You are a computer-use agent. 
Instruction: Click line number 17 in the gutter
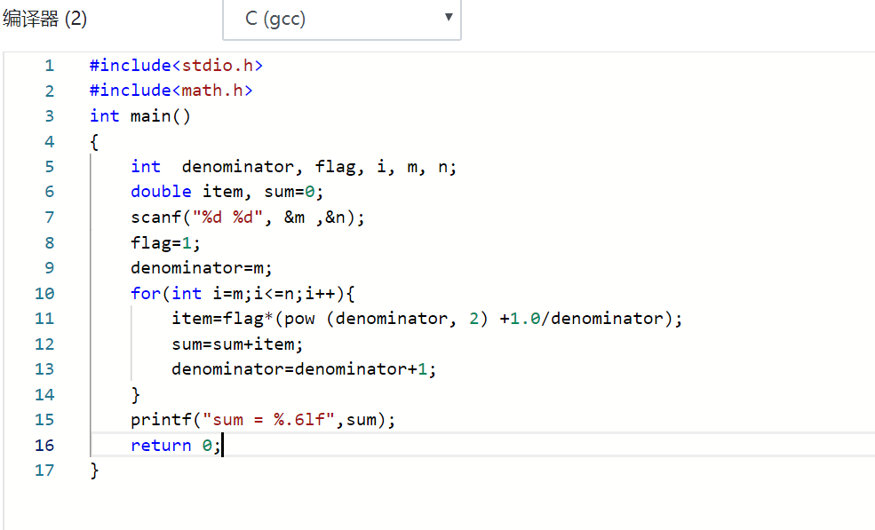pyautogui.click(x=44, y=471)
